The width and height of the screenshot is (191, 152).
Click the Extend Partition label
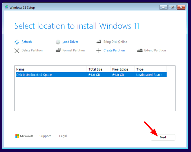coord(155,50)
